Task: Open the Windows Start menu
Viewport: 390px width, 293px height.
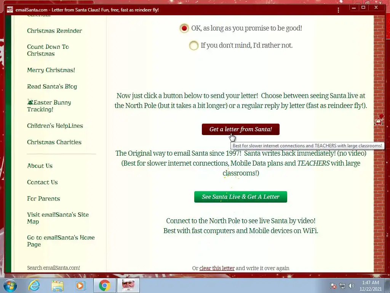Action: tap(10, 285)
